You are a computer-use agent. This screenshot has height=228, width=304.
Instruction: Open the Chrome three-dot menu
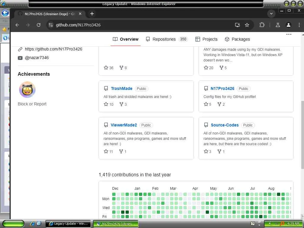[299, 25]
